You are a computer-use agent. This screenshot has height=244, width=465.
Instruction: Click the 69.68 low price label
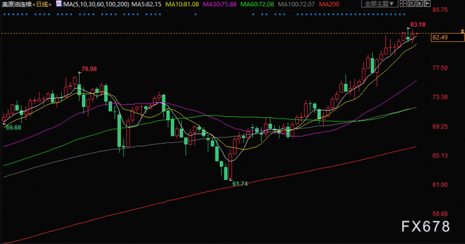pyautogui.click(x=13, y=128)
